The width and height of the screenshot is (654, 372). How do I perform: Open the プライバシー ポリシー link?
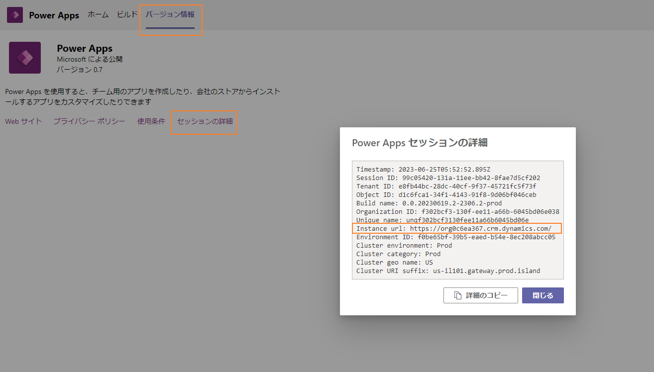[x=90, y=121]
